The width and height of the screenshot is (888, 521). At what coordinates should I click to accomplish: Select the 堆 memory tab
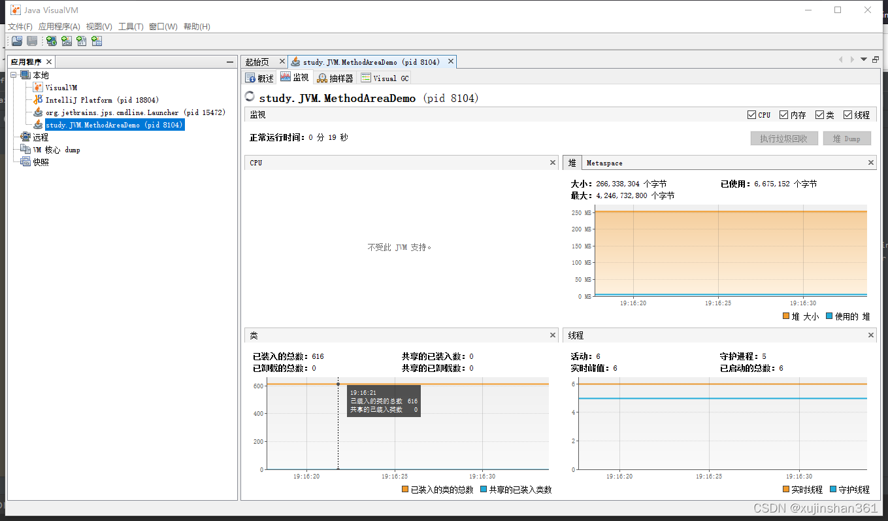click(572, 163)
